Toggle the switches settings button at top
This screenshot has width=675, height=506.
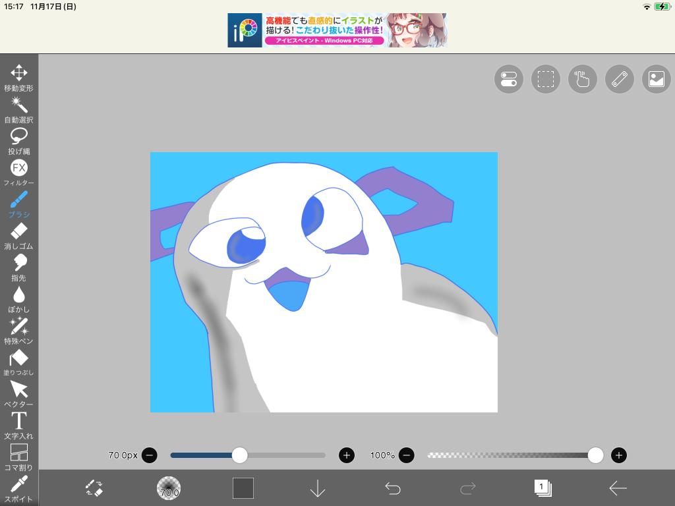508,80
